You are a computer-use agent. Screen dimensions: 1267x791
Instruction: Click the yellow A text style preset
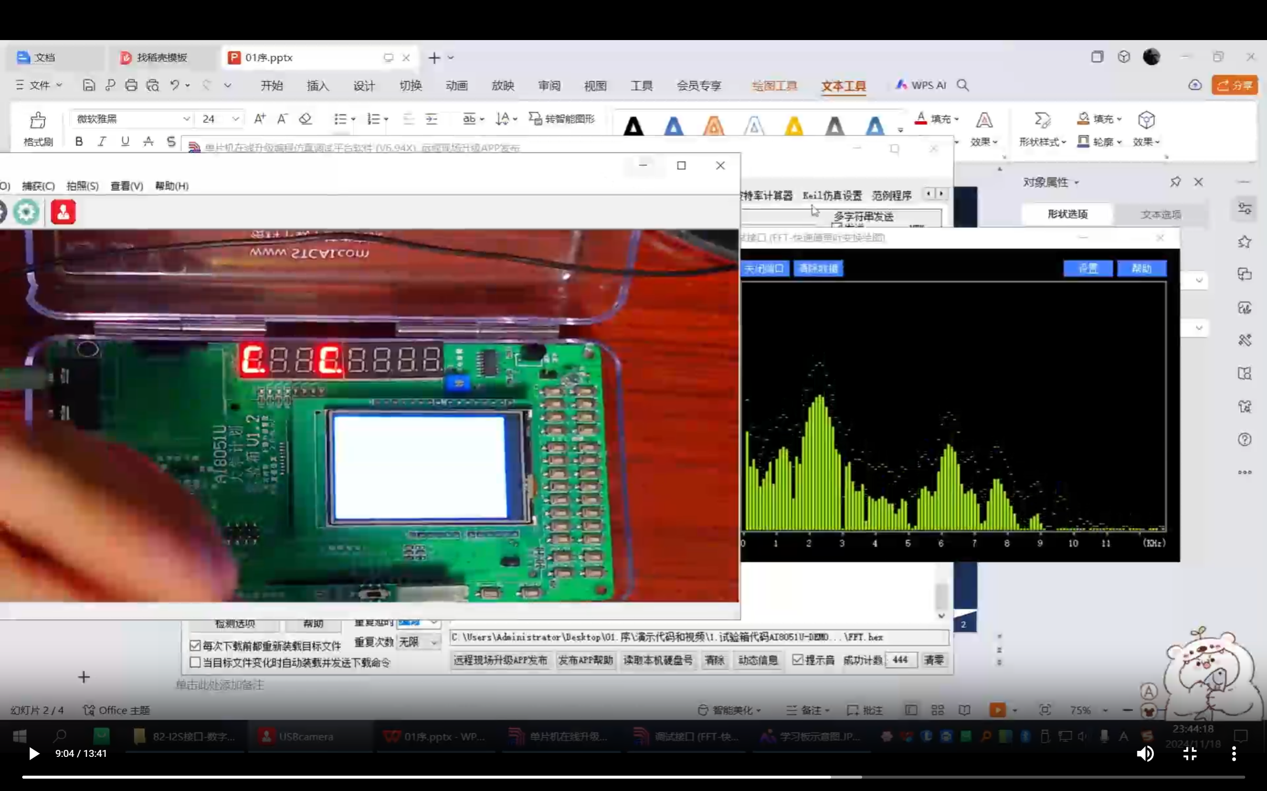pyautogui.click(x=794, y=126)
